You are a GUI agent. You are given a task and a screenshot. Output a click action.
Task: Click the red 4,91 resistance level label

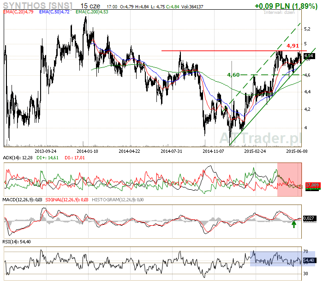[x=293, y=46]
